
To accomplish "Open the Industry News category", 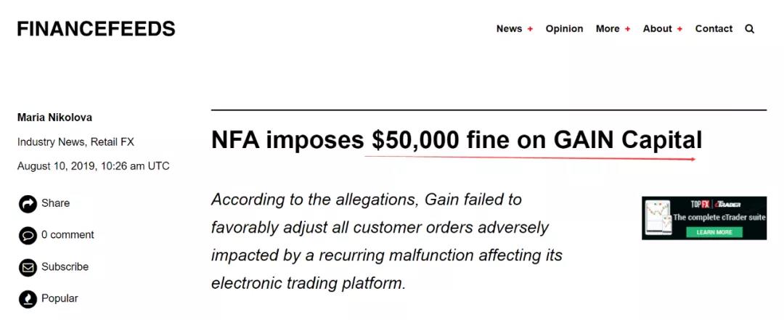I will click(x=51, y=142).
